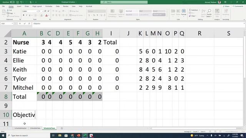Screen dimensions: 246x138
Task: Select column A header
Action: point(24,33)
